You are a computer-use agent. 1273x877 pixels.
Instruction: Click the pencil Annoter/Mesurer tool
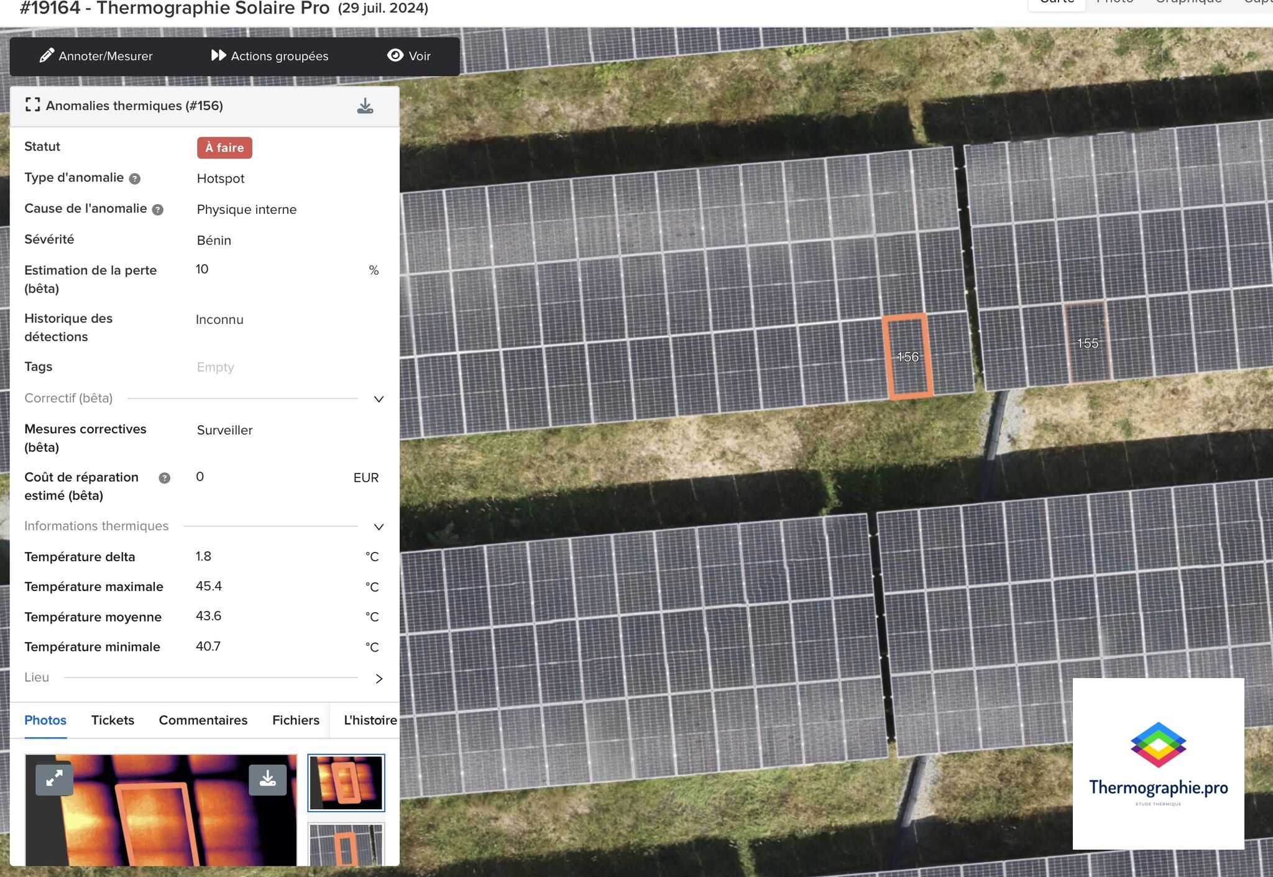tap(96, 56)
